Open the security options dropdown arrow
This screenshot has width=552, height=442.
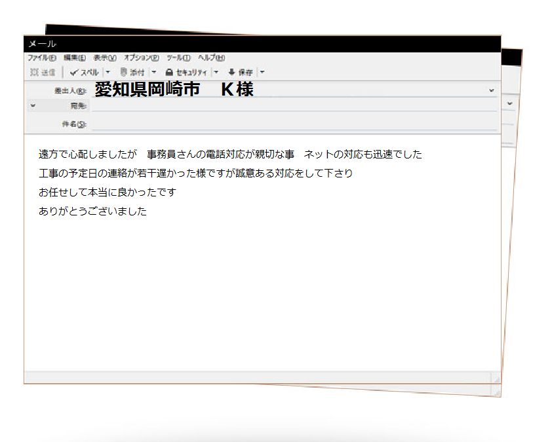(x=215, y=72)
